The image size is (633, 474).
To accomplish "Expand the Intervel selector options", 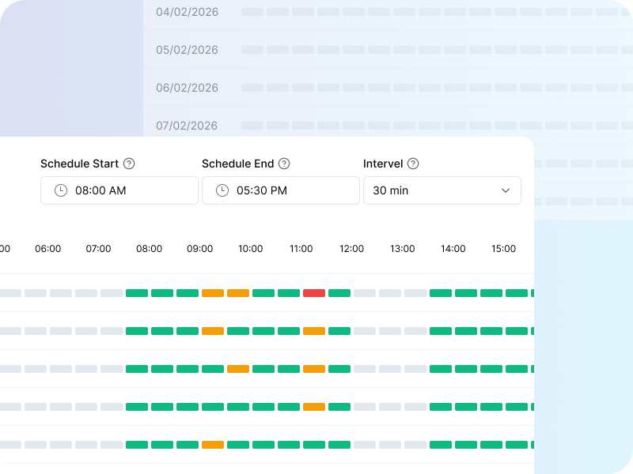I will [442, 190].
